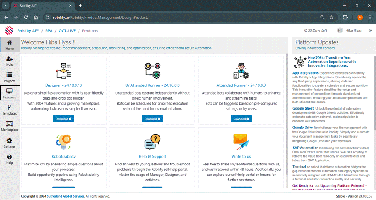The width and height of the screenshot is (376, 200).
Task: Click the OCT-LIVE breadcrumb link
Action: [67, 30]
